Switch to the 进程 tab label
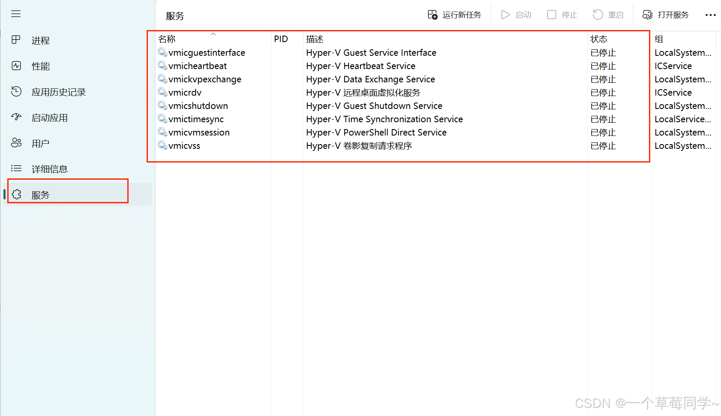The width and height of the screenshot is (721, 416). 41,40
